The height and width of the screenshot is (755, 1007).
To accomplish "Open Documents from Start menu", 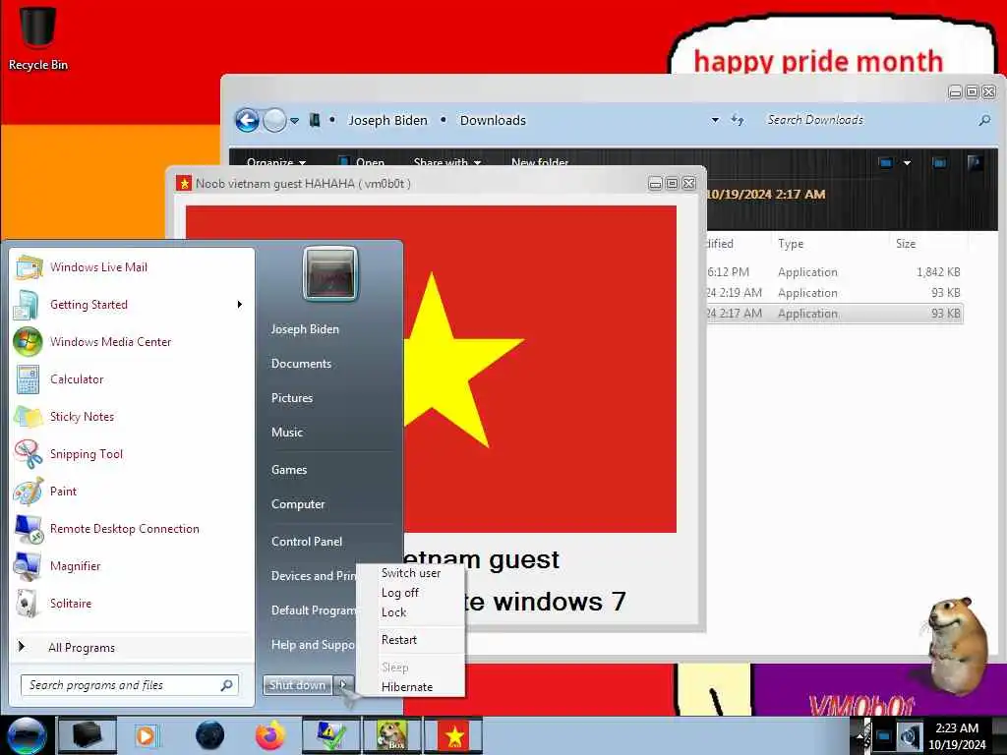I will pos(301,364).
